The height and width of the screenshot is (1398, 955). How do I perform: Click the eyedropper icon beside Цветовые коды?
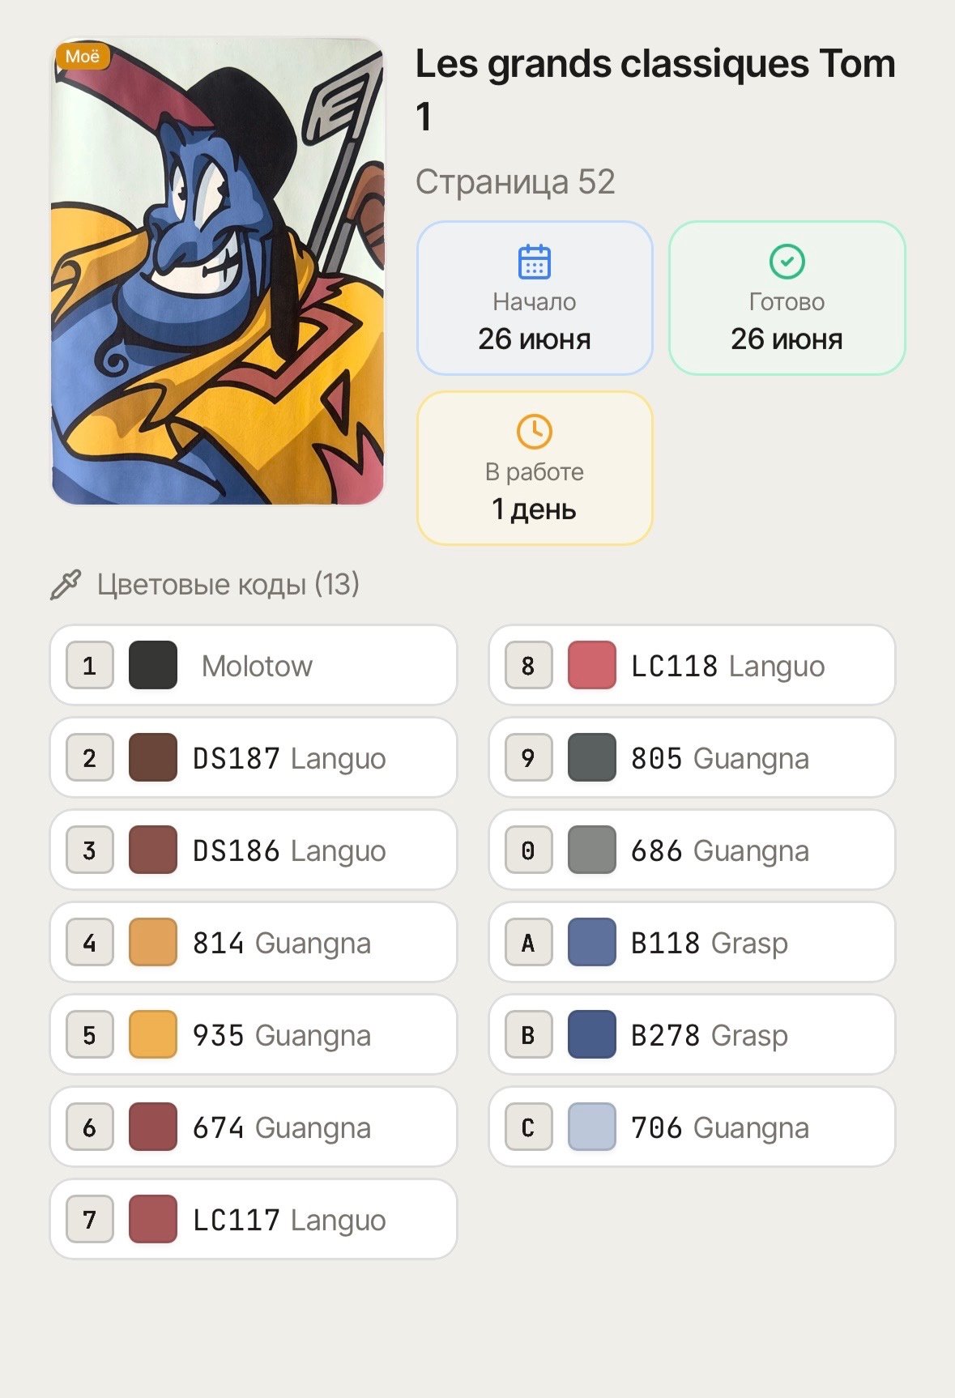tap(66, 584)
